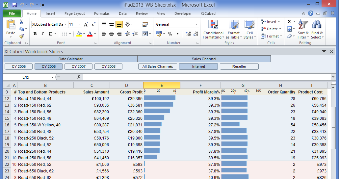Apply red Font Color
The image size is (339, 179).
(x=90, y=34)
